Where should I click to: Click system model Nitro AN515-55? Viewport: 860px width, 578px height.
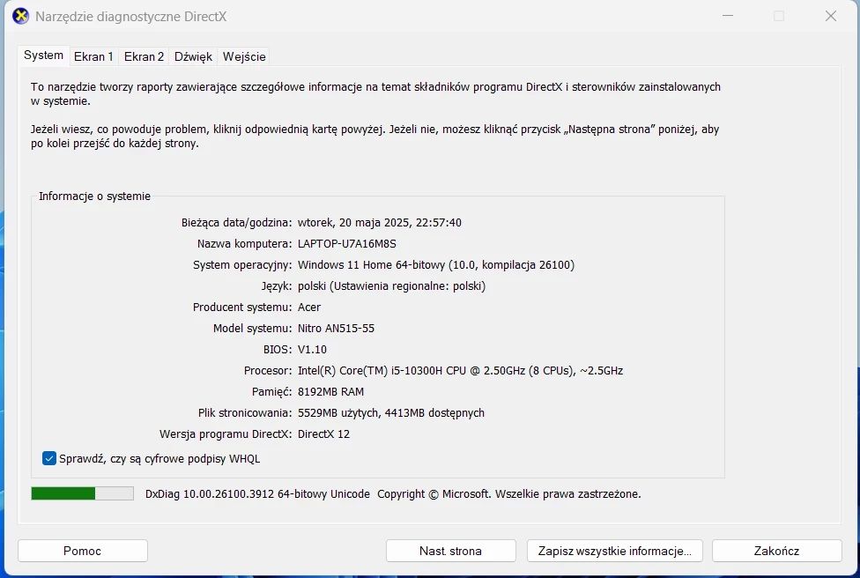coord(337,329)
